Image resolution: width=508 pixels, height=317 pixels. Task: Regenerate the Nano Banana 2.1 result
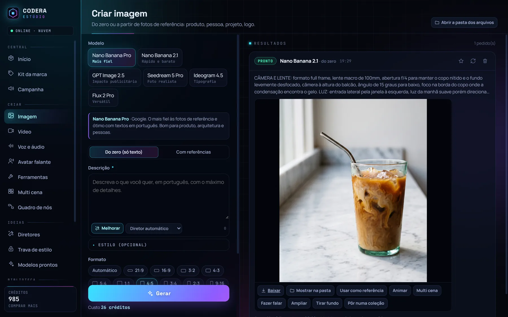[473, 61]
